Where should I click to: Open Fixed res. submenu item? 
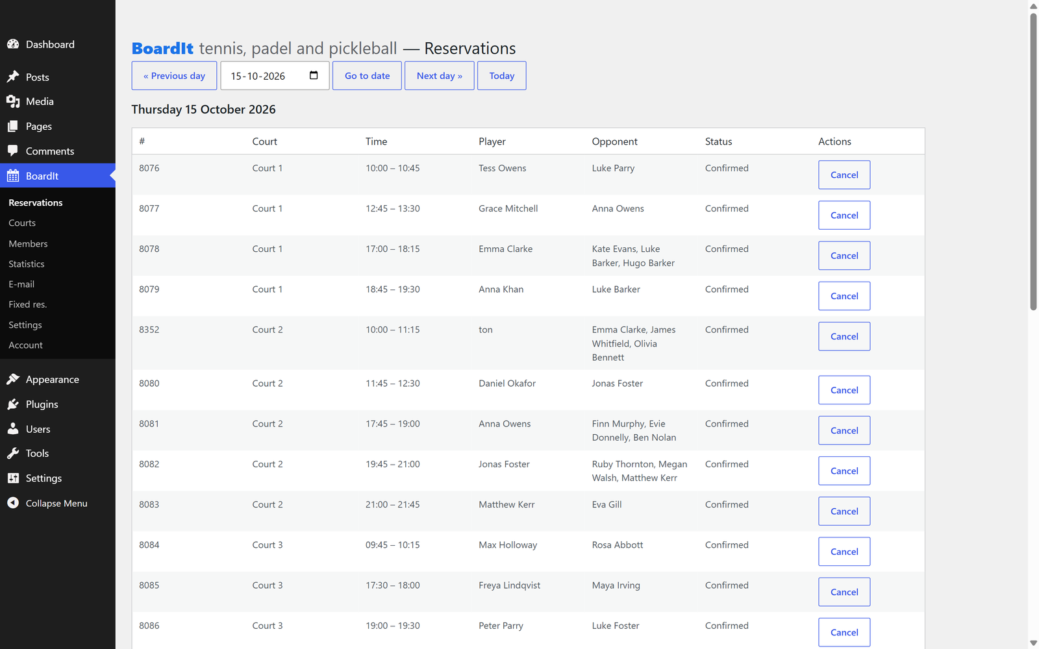[28, 304]
